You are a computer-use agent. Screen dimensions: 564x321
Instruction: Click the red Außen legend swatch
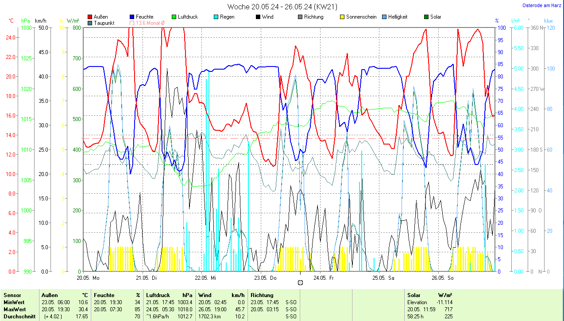click(x=90, y=17)
